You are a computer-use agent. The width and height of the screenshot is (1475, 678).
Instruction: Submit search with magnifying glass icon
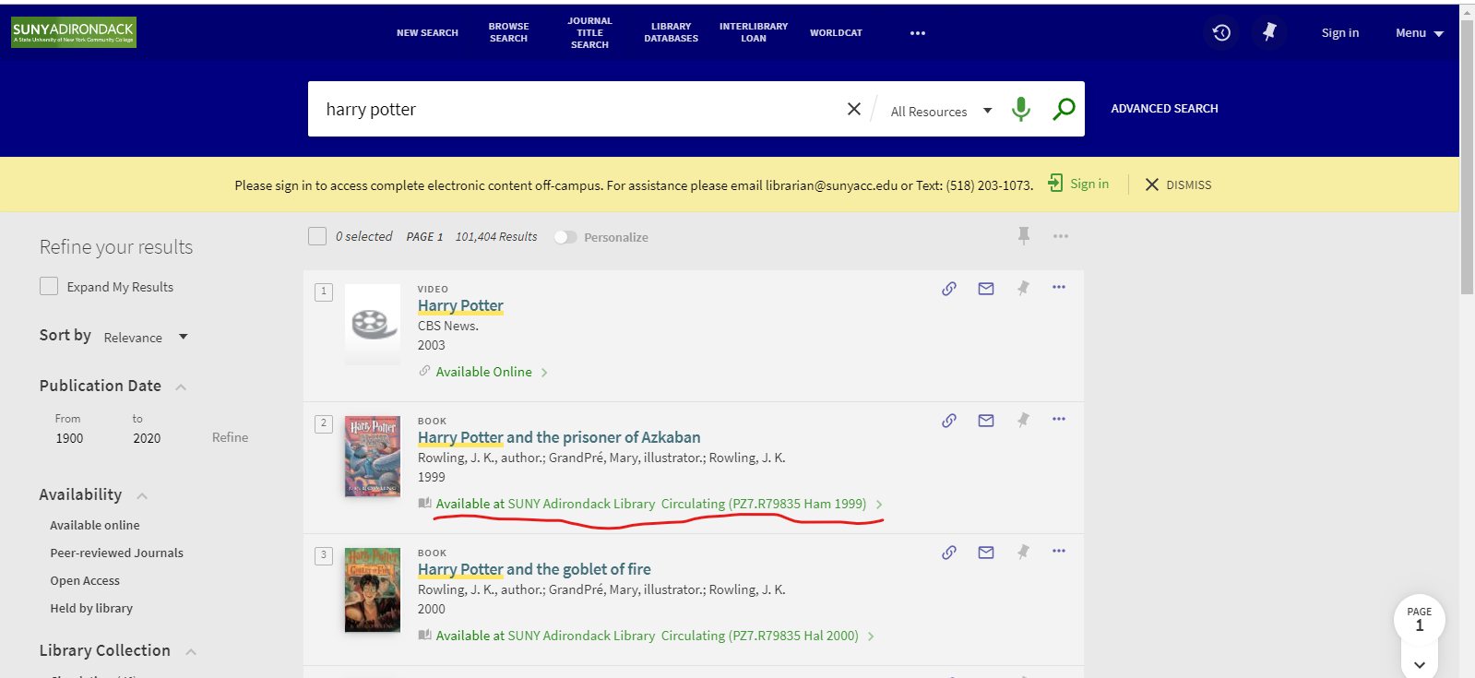[x=1064, y=109]
